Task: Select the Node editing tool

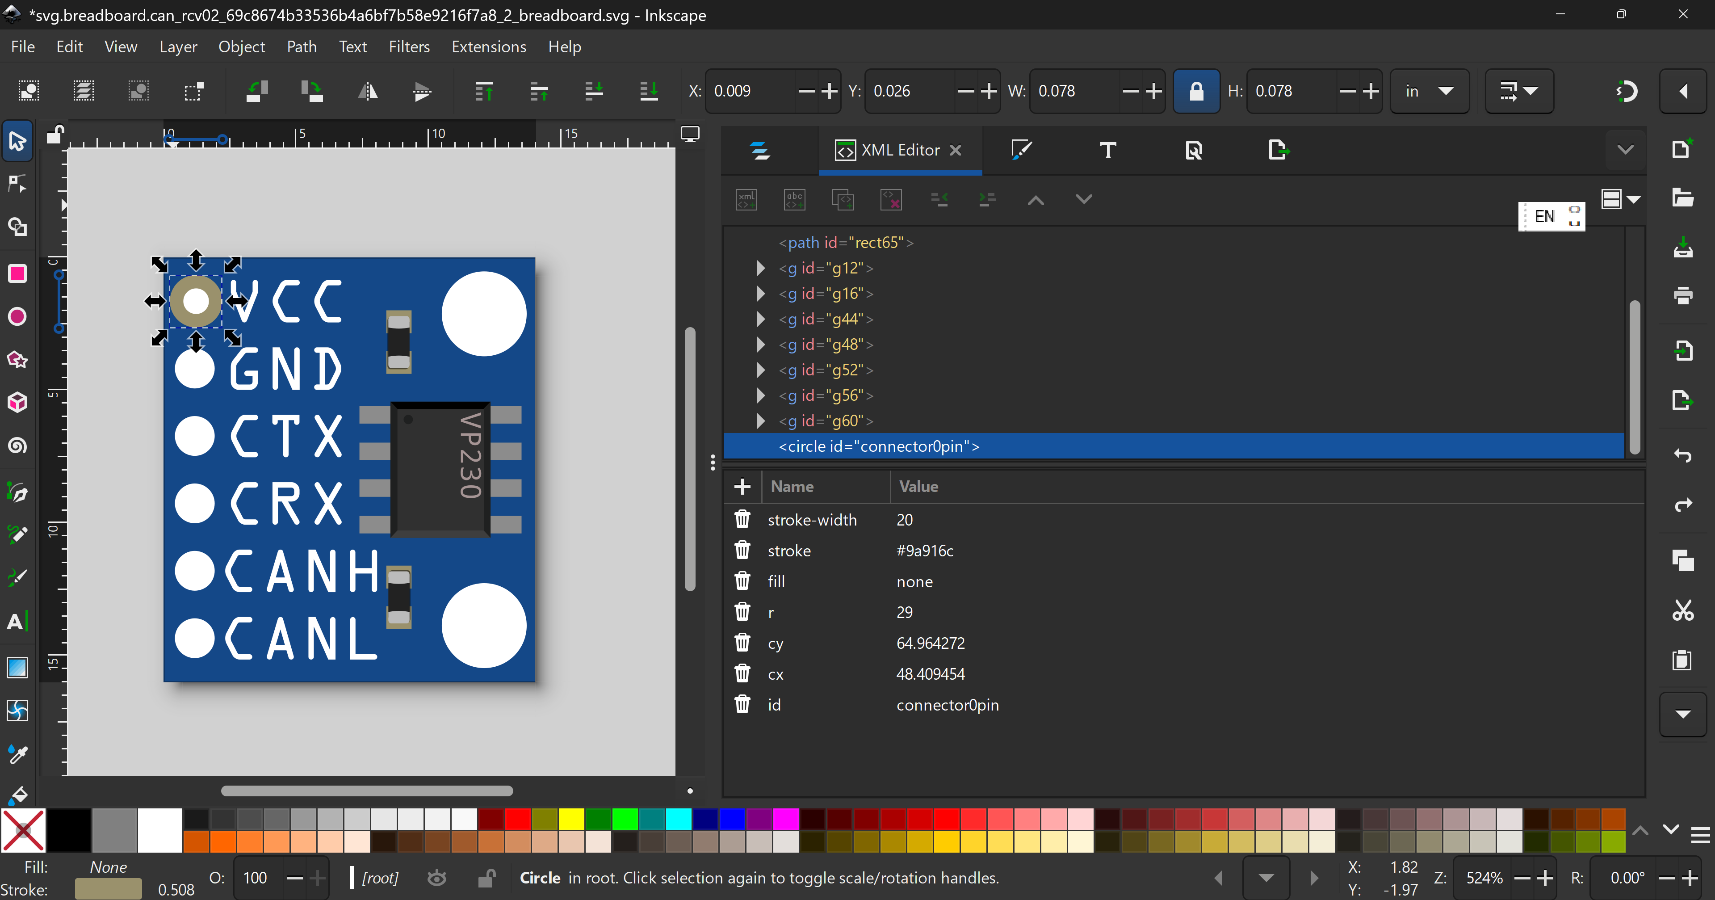Action: coord(17,184)
